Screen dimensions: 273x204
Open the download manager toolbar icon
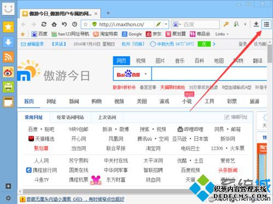pyautogui.click(x=256, y=24)
